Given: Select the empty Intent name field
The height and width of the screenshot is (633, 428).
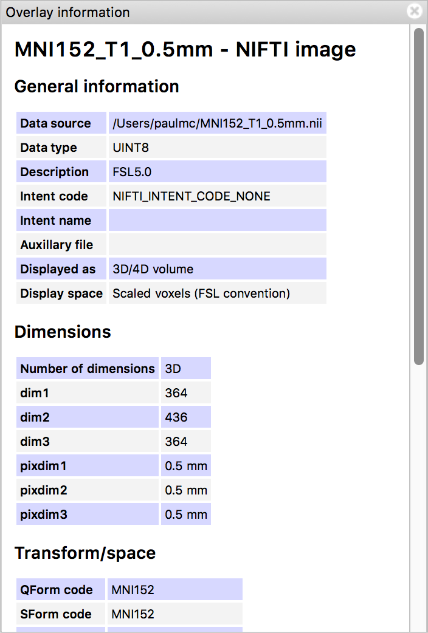Looking at the screenshot, I should click(x=217, y=220).
